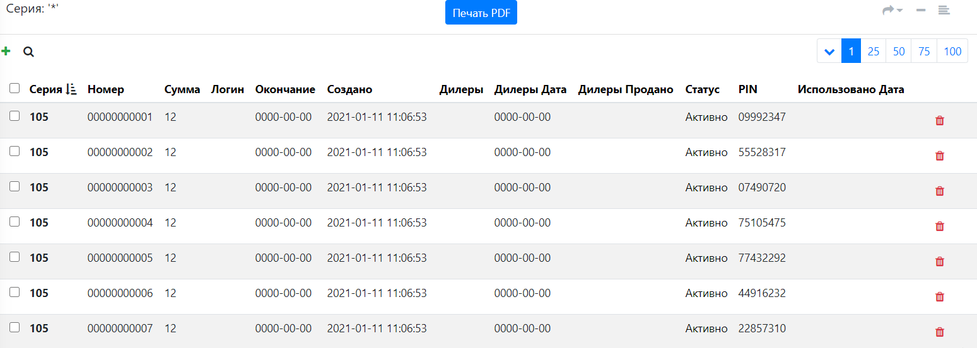Image resolution: width=977 pixels, height=348 pixels.
Task: Toggle the select-all header checkbox
Action: point(15,89)
